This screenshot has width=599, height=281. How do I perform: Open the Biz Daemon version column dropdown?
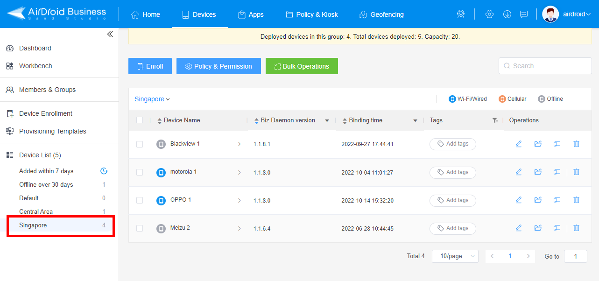pos(327,120)
